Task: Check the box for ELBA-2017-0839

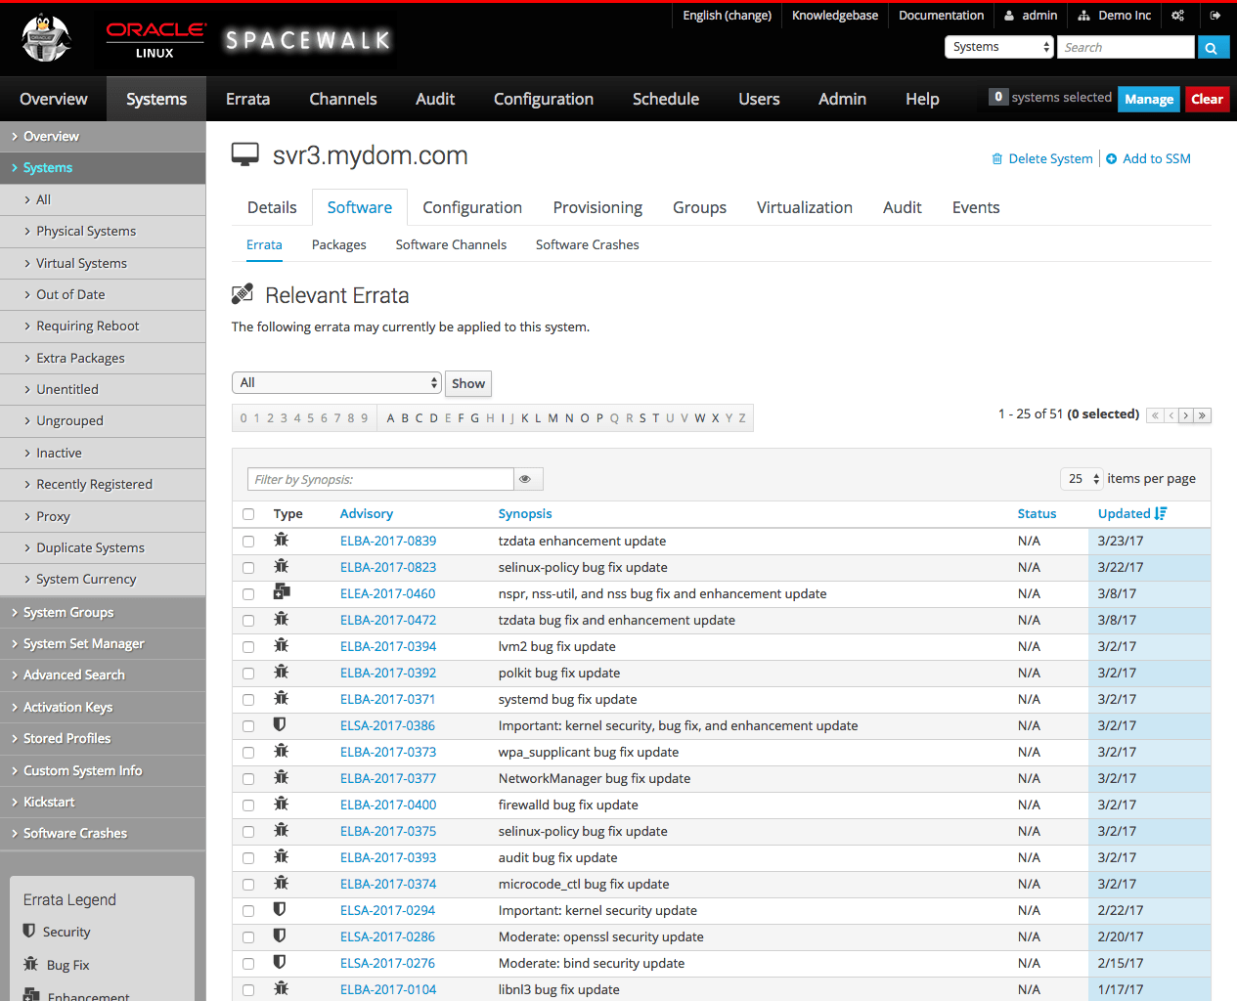Action: click(x=248, y=542)
